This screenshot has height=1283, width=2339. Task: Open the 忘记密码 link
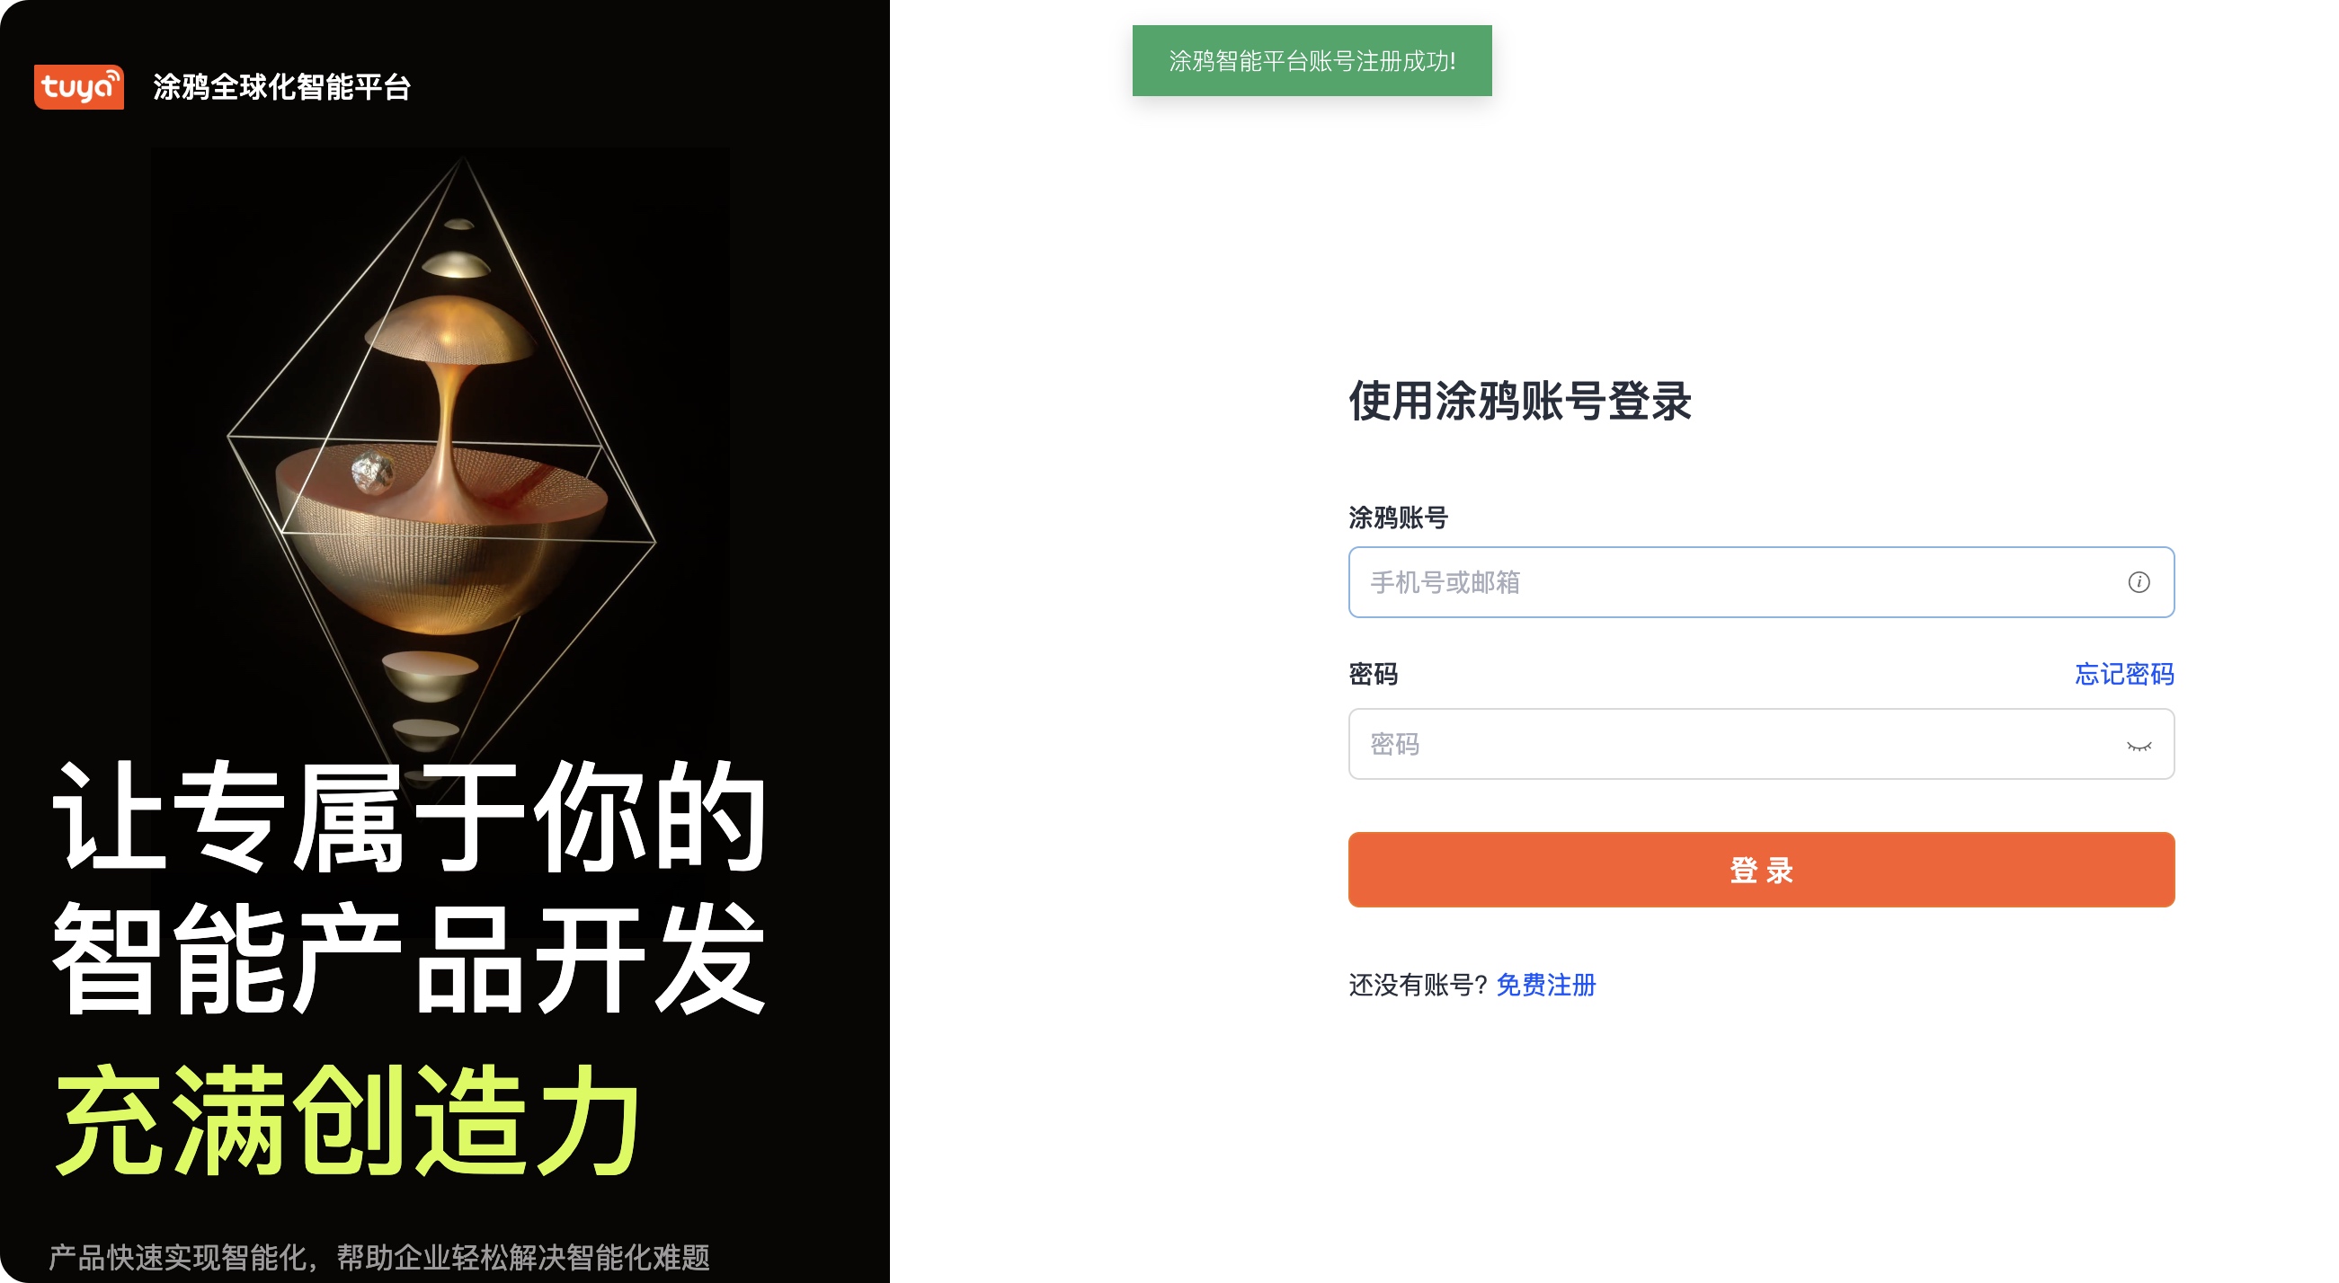(2124, 674)
